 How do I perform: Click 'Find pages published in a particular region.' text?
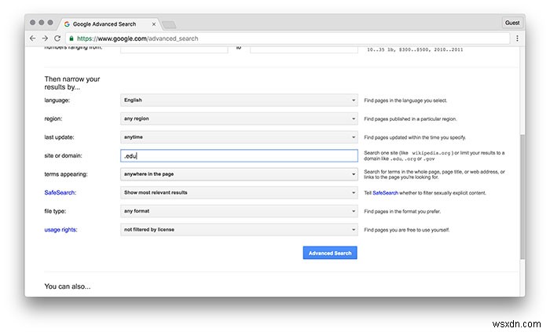tap(410, 119)
